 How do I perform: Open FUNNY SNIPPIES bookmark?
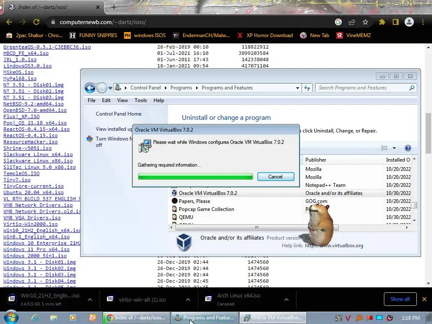[x=93, y=35]
